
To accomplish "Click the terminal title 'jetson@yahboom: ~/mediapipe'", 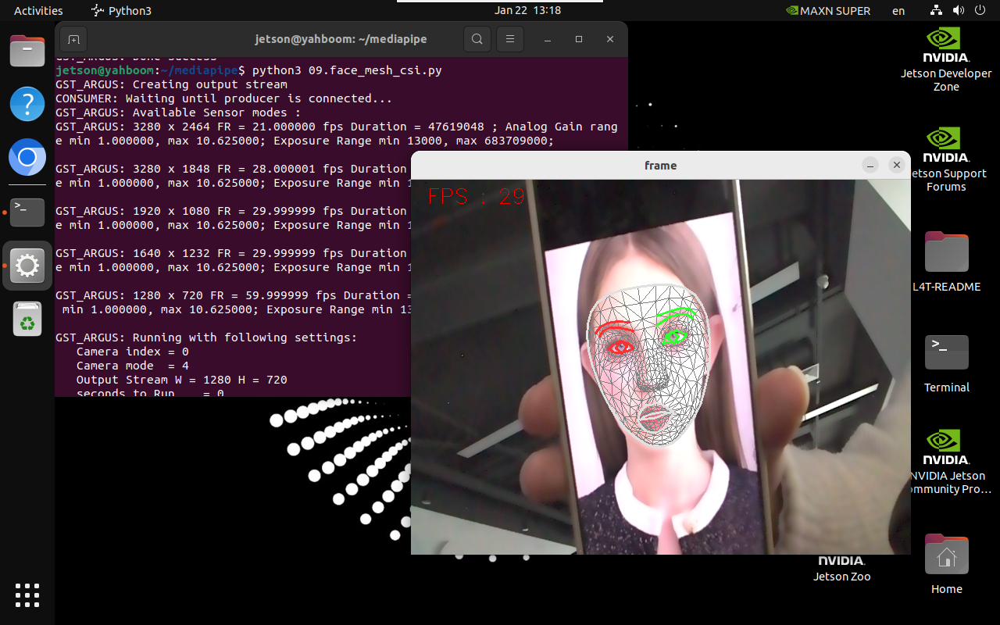I will point(341,39).
